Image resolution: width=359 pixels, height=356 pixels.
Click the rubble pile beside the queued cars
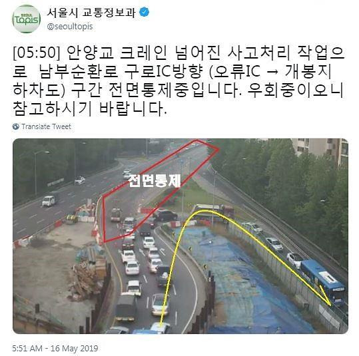coord(86,280)
